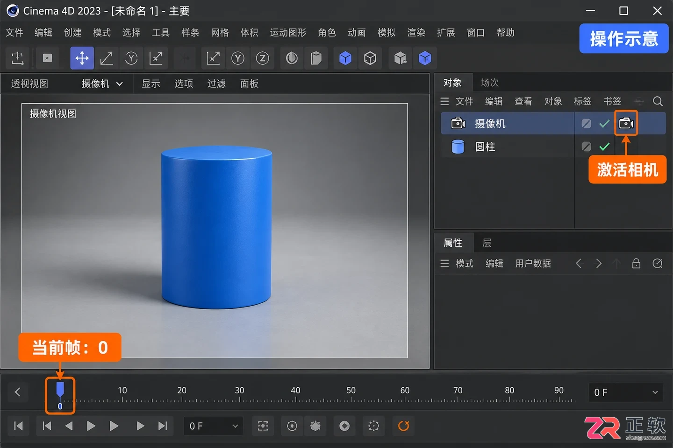Click the key selection icon beside the frame field
Viewport: 673px width, 448px height.
point(263,426)
